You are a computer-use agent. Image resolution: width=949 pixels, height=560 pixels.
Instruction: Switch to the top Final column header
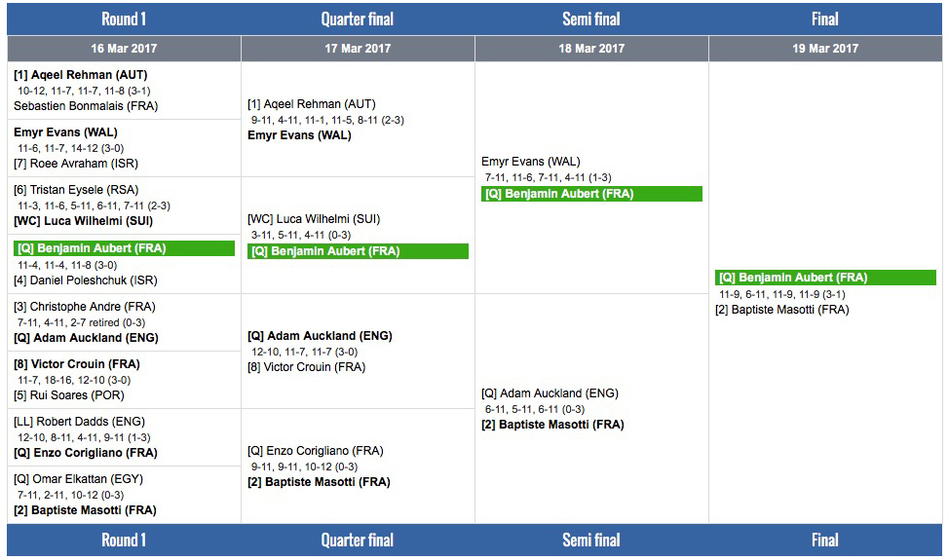pos(825,19)
